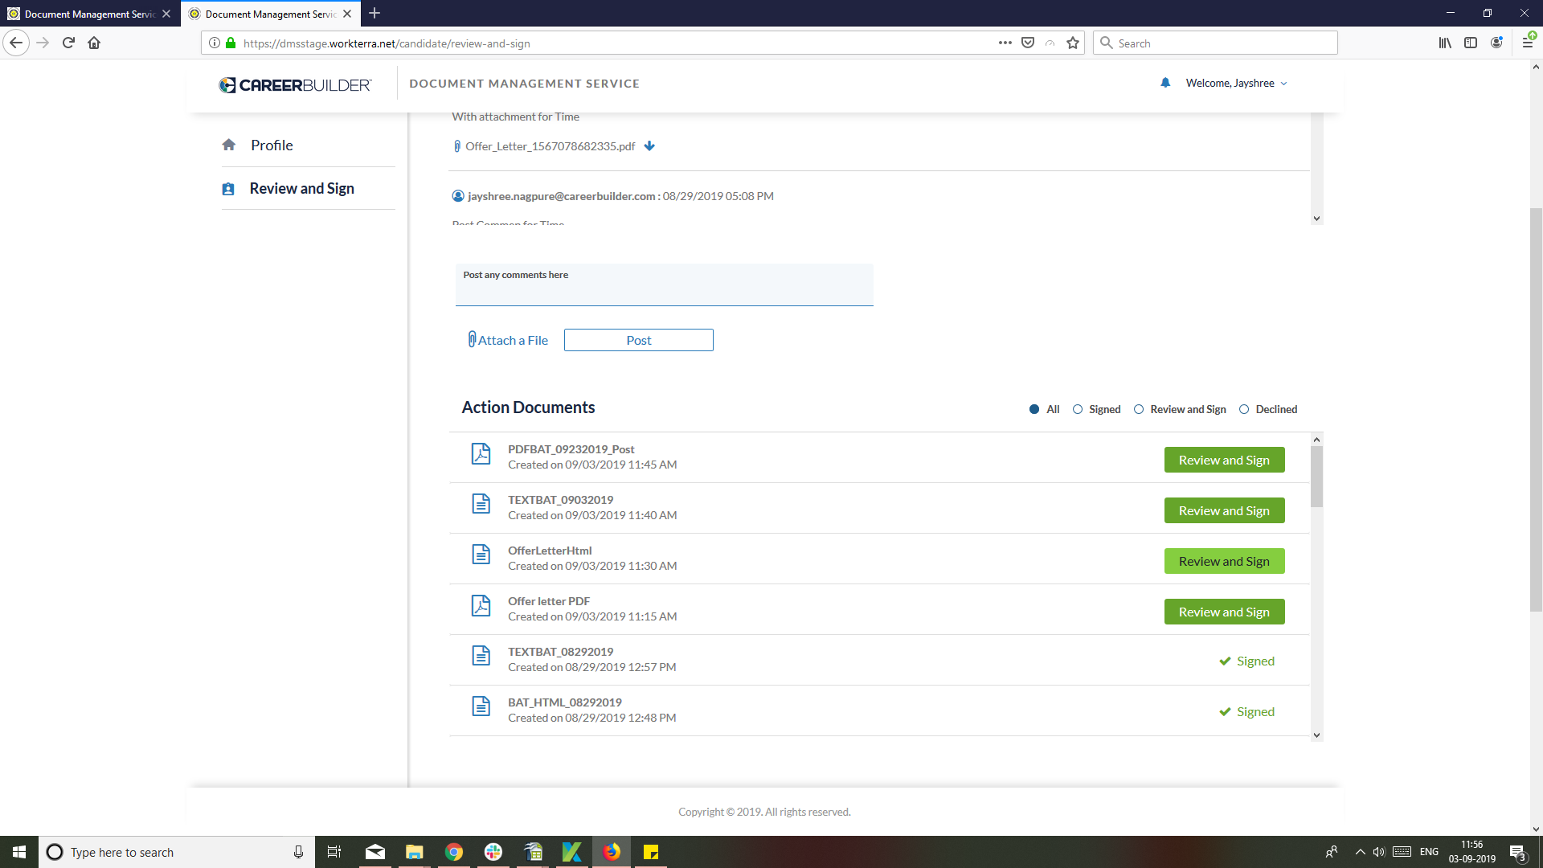Switch to the first Document Management Service tab
Viewport: 1543px width, 868px height.
[84, 14]
